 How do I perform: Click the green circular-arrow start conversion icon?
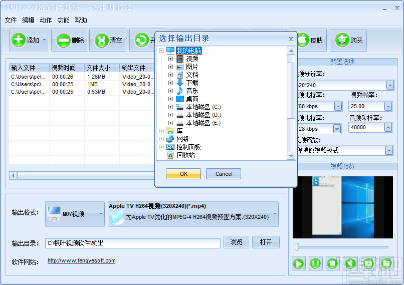pos(142,40)
